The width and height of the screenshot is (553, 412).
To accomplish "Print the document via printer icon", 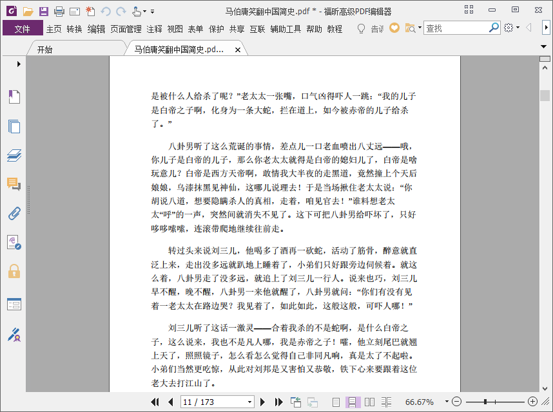I will point(59,12).
